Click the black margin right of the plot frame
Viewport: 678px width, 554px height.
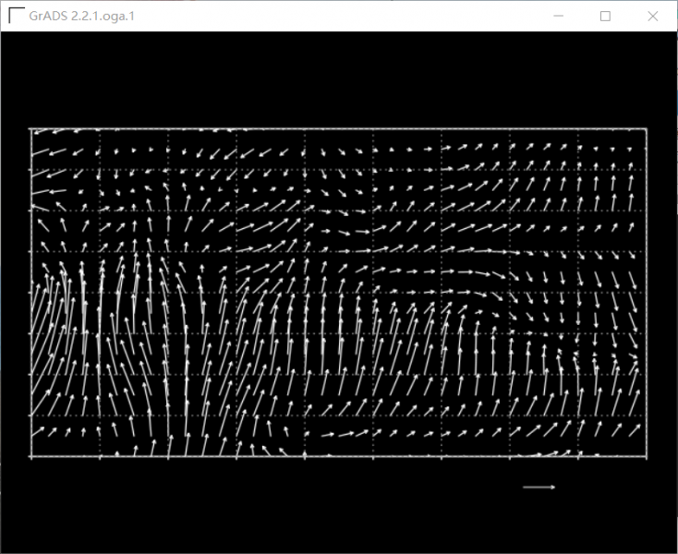[662, 293]
